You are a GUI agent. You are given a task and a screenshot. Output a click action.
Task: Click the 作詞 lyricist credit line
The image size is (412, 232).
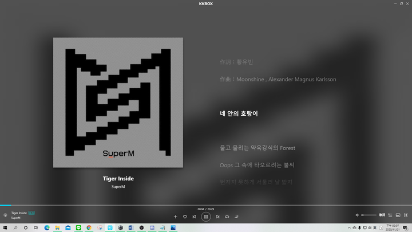236,62
